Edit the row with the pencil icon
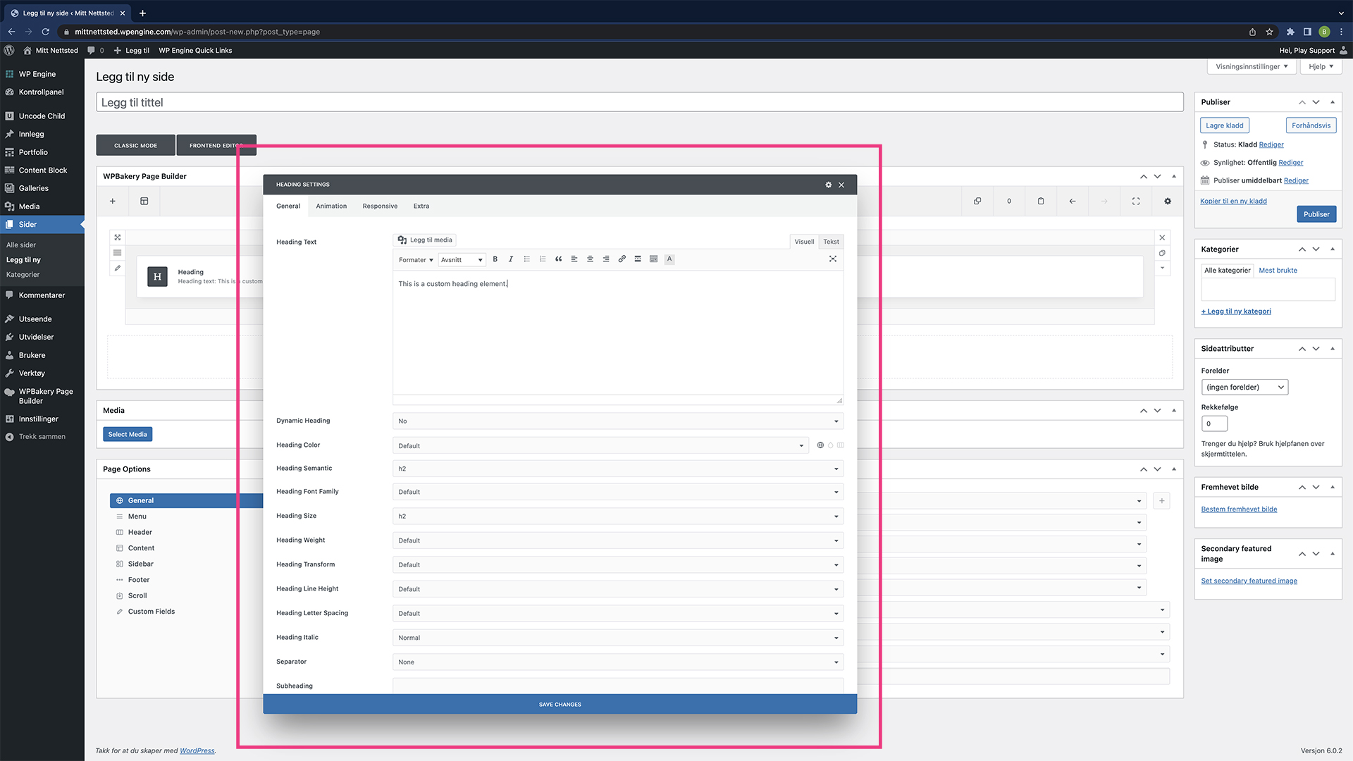Screen dimensions: 1353x761 (118, 268)
